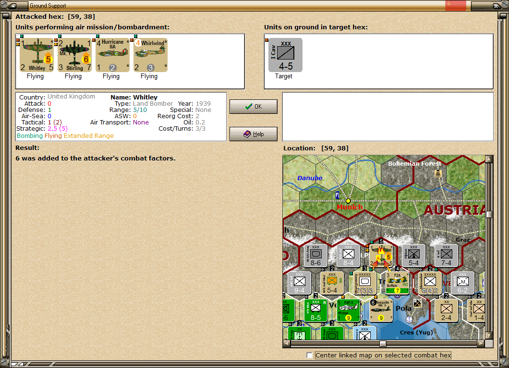Click the Danube river label on map
The height and width of the screenshot is (368, 509).
pos(310,178)
